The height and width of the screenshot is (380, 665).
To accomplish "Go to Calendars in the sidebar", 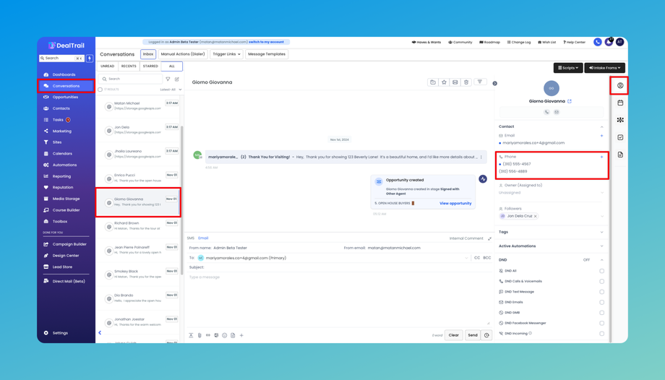I will coord(62,154).
